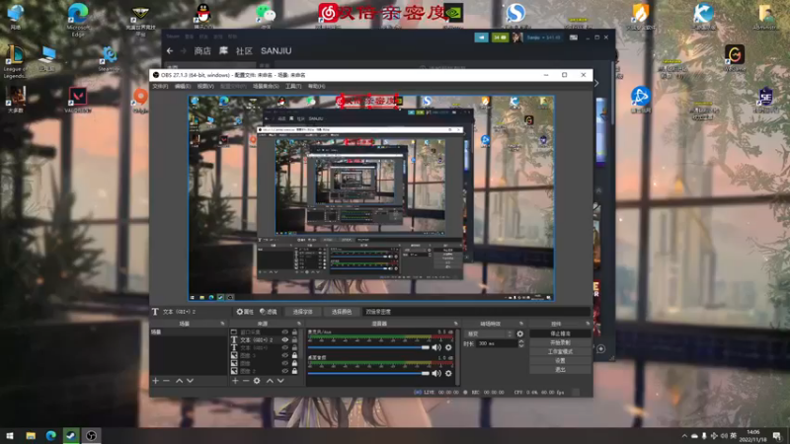Open VALORANT desktop shortcut
This screenshot has height=444, width=790.
(78, 100)
